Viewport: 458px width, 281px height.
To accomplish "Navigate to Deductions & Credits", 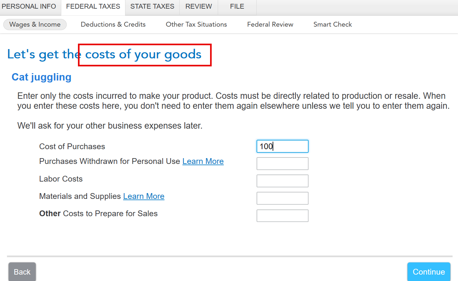I will 113,24.
